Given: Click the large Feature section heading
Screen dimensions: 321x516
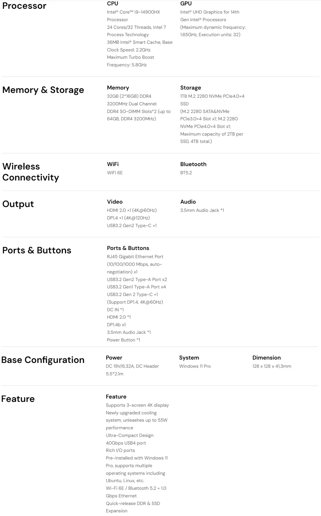Looking at the screenshot, I should [18, 399].
